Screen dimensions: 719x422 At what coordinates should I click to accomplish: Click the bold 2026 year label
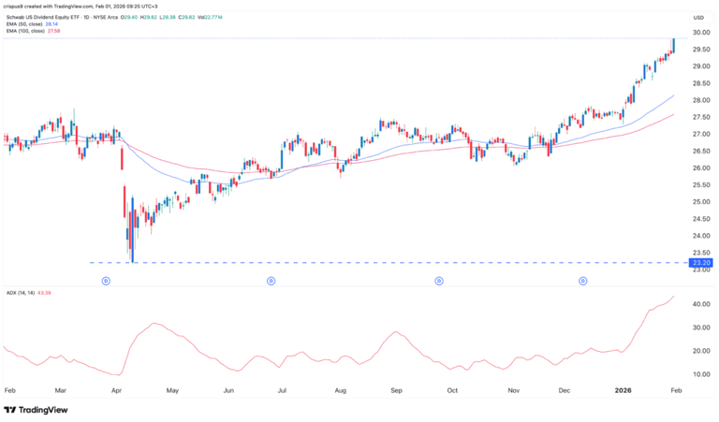pos(623,390)
